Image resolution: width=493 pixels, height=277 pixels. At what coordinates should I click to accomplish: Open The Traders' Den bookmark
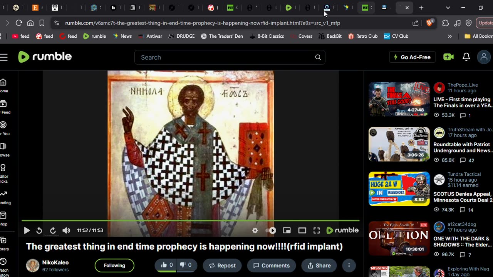(x=222, y=36)
